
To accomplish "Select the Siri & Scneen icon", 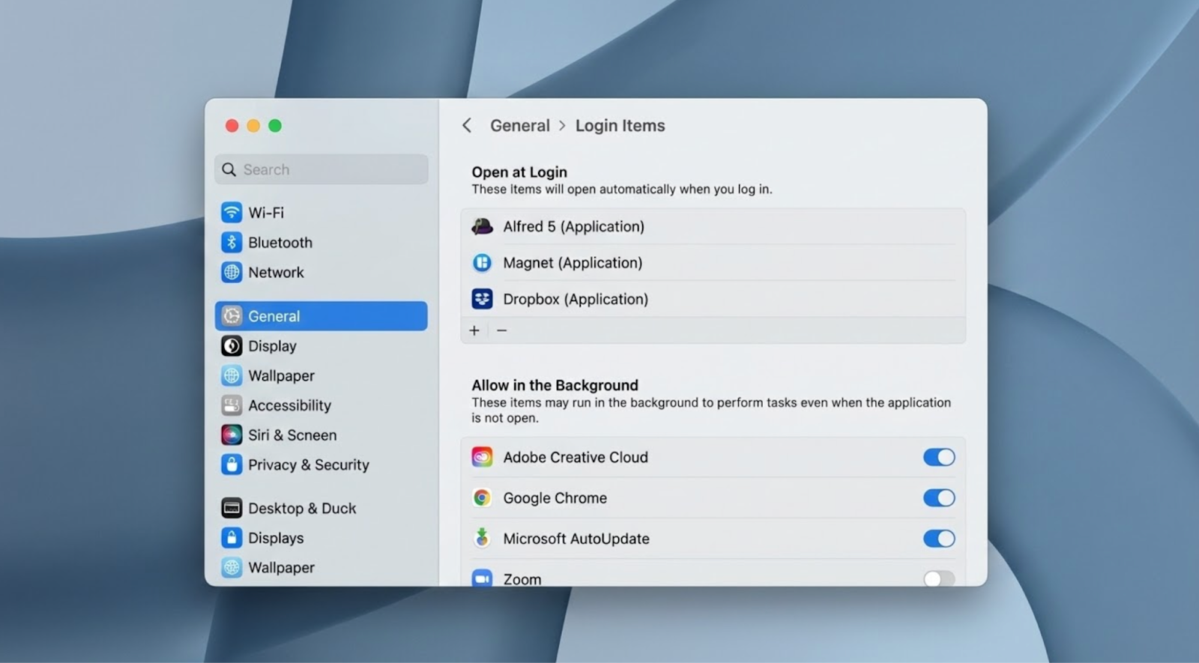I will click(232, 435).
